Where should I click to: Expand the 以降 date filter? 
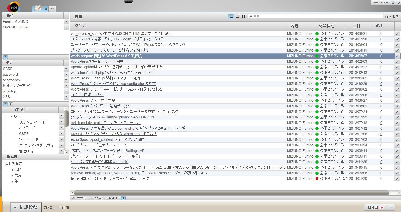tap(13, 170)
